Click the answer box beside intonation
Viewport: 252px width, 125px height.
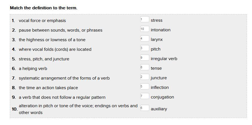[144, 29]
